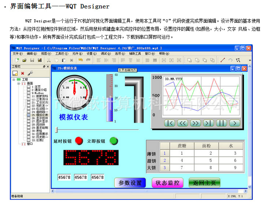Open the wrench settings icon in project panel
The image size is (263, 202).
(30, 73)
